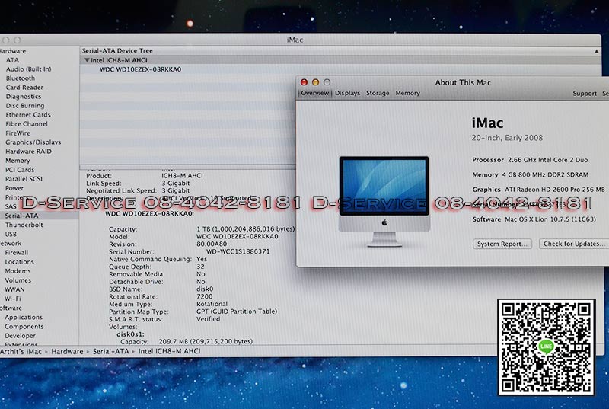Click the System Report... button
Viewport: 609px width, 409px height.
pos(502,244)
